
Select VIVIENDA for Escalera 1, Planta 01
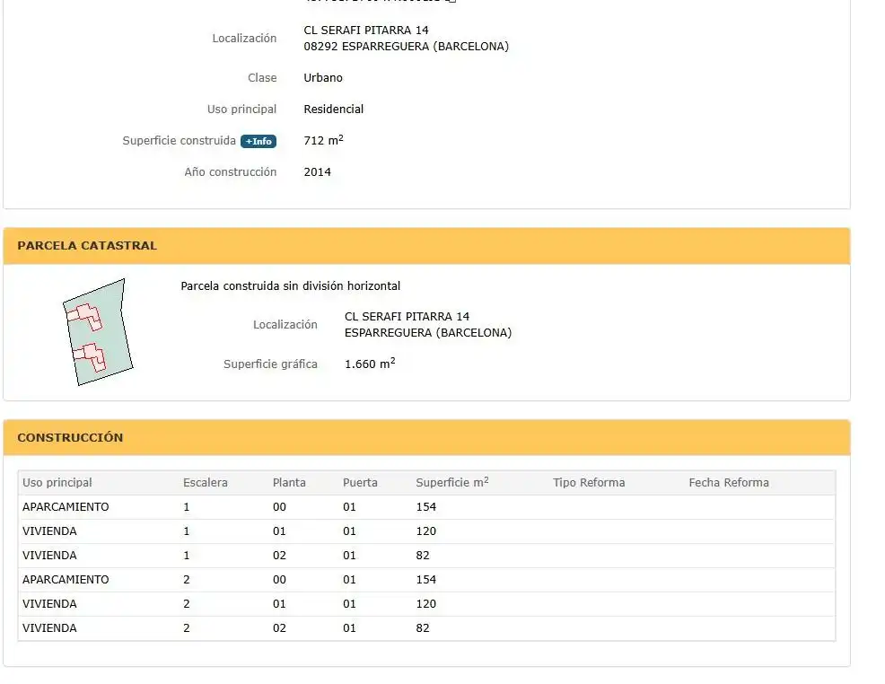point(49,531)
